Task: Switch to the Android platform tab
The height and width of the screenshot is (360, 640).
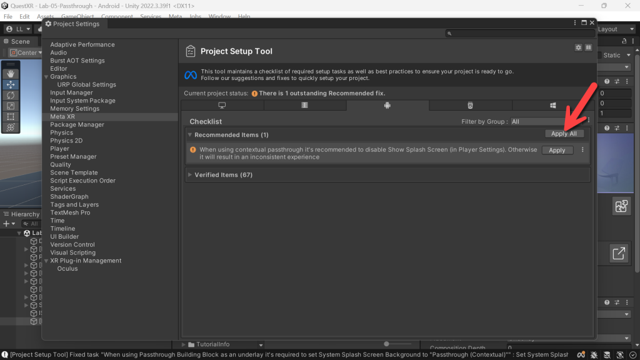Action: [387, 105]
